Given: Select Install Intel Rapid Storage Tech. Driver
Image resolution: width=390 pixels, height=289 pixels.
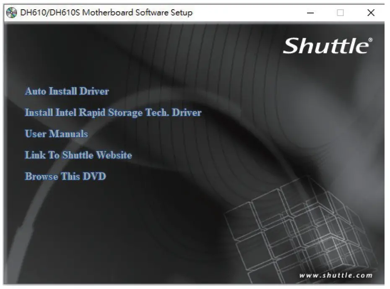Looking at the screenshot, I should pyautogui.click(x=113, y=112).
